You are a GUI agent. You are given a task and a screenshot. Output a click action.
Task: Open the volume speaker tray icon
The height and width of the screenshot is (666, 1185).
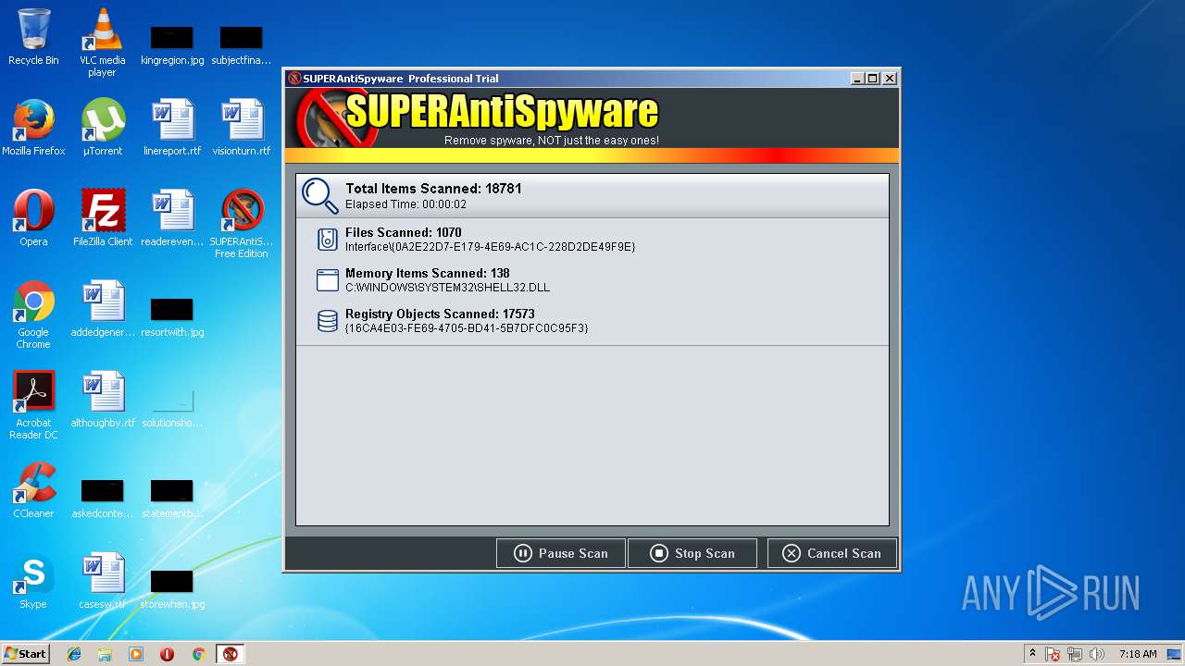[1097, 654]
